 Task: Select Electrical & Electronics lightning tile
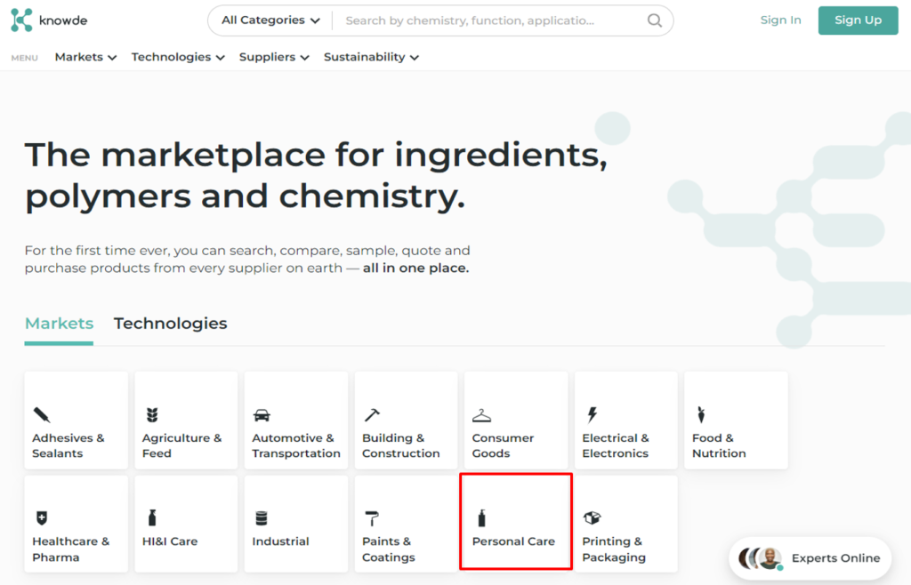[x=625, y=421]
